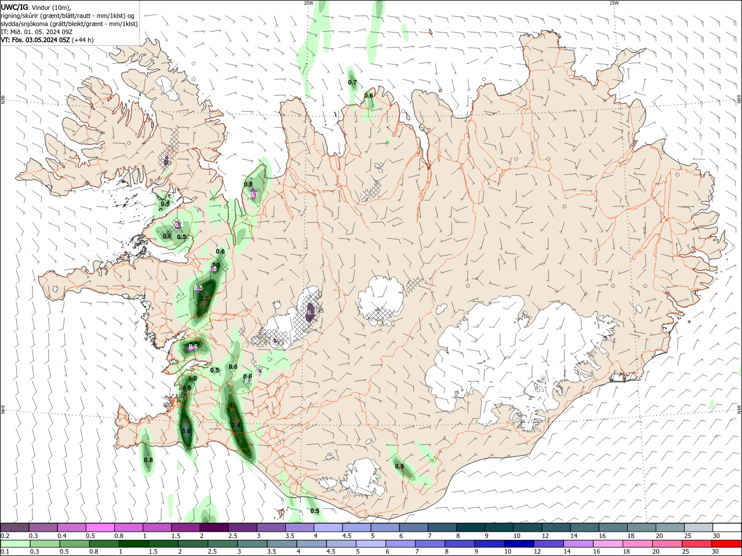Click the lilac 14 swatch in the rain legend

[x=579, y=544]
